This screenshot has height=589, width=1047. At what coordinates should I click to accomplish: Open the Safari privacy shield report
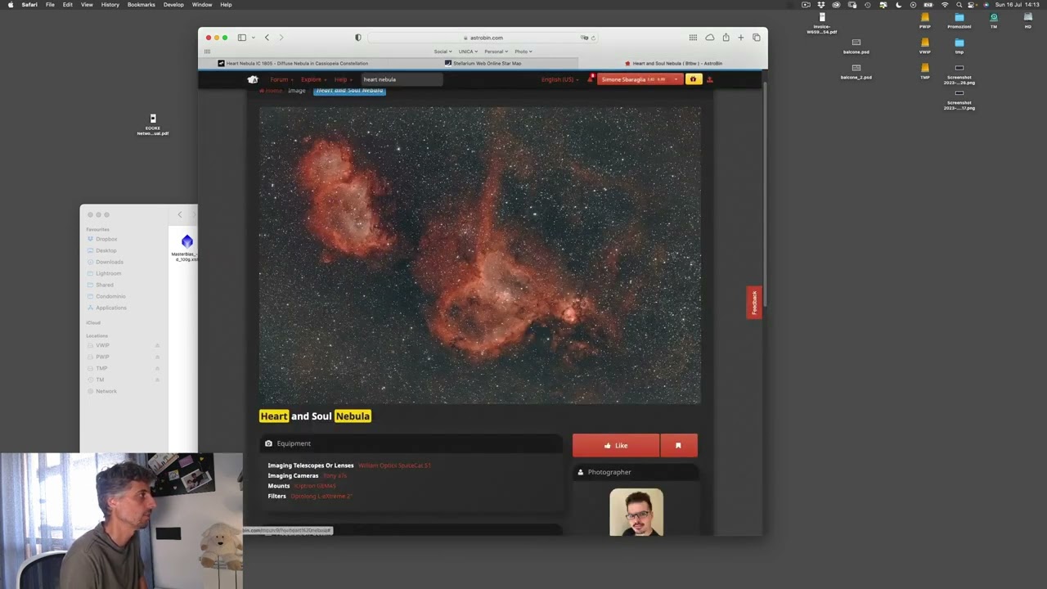357,38
